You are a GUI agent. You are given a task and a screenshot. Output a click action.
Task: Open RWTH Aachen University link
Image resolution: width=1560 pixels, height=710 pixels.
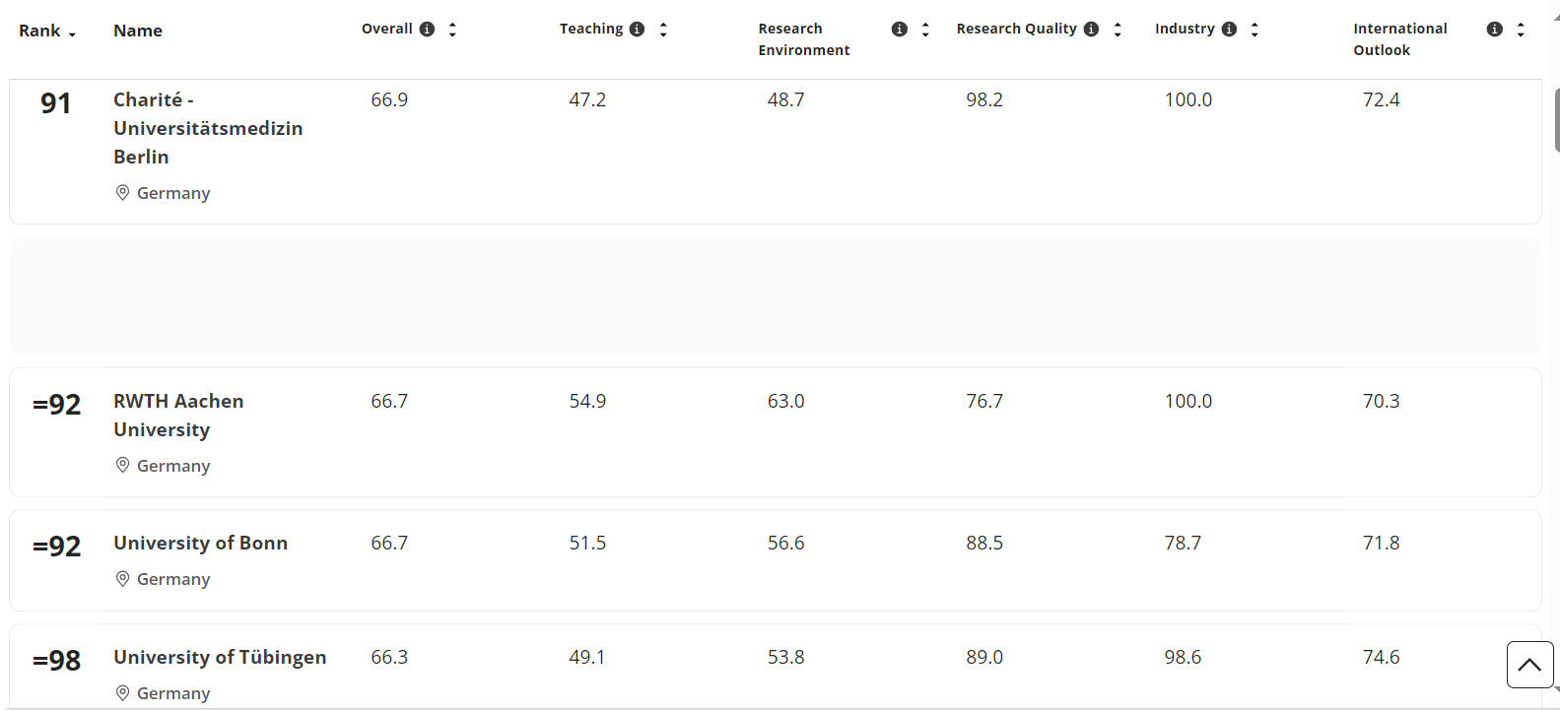click(178, 415)
